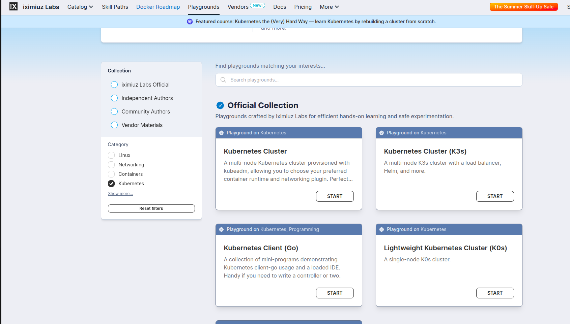The height and width of the screenshot is (324, 570).
Task: Choose the Community Authors collection
Action: pos(114,111)
